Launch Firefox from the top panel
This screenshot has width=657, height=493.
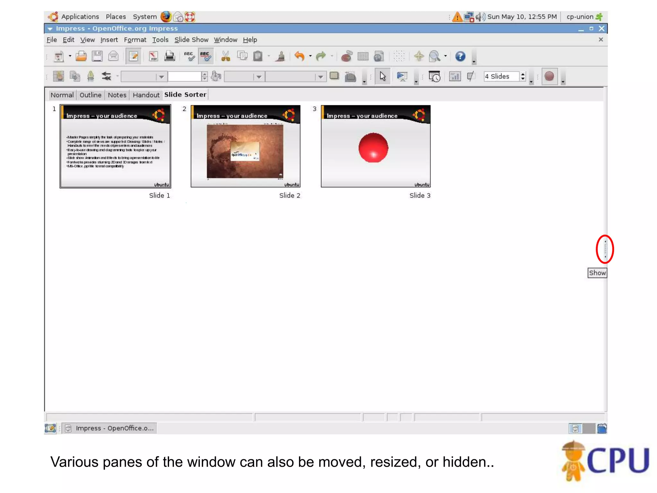[x=166, y=17]
